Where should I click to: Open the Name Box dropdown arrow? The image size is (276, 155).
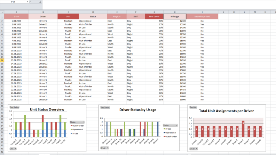click(x=27, y=2)
